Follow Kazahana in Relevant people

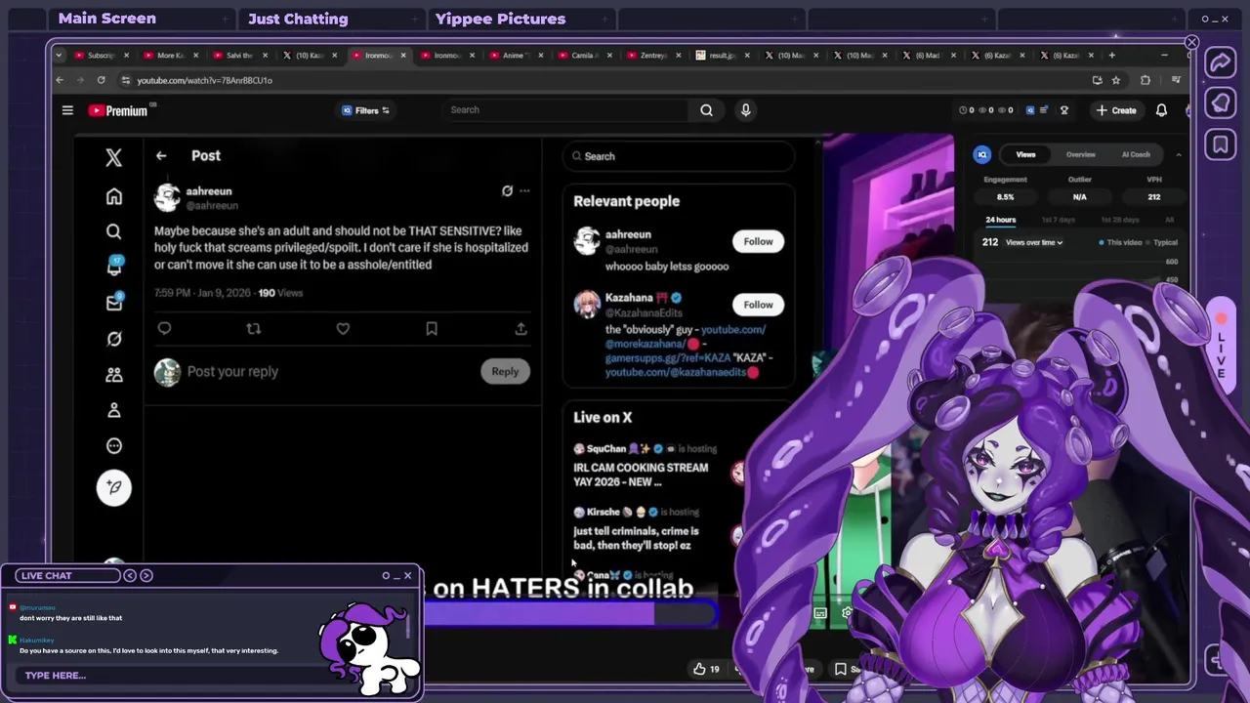click(x=758, y=305)
